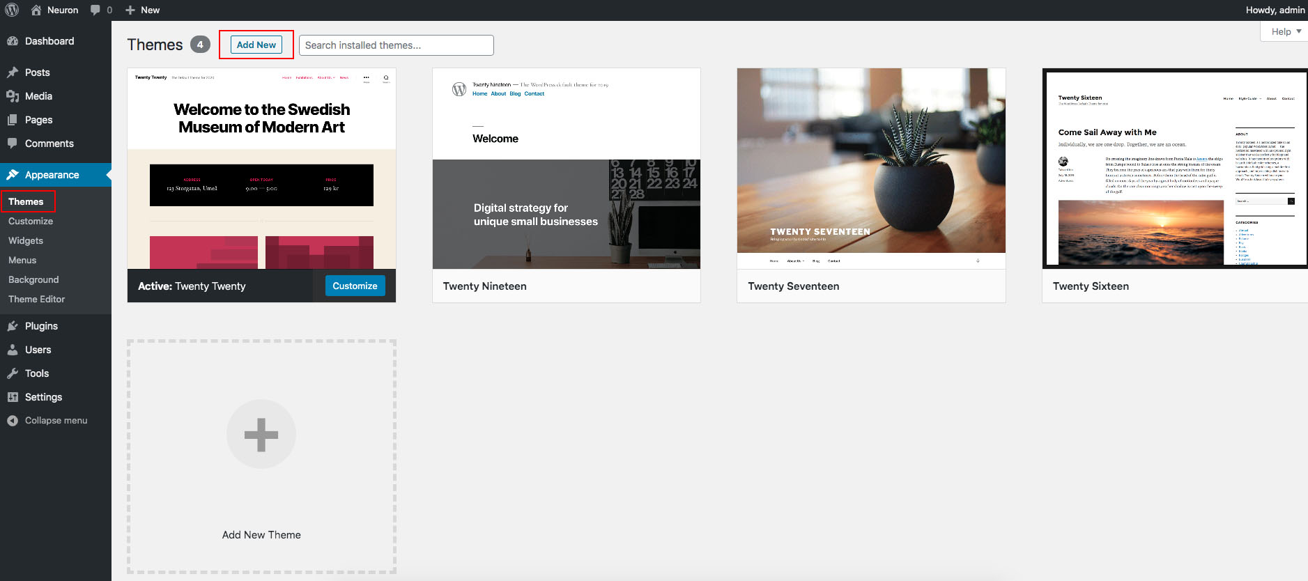The height and width of the screenshot is (581, 1308).
Task: Click the Posts pushpin icon
Action: tap(13, 72)
